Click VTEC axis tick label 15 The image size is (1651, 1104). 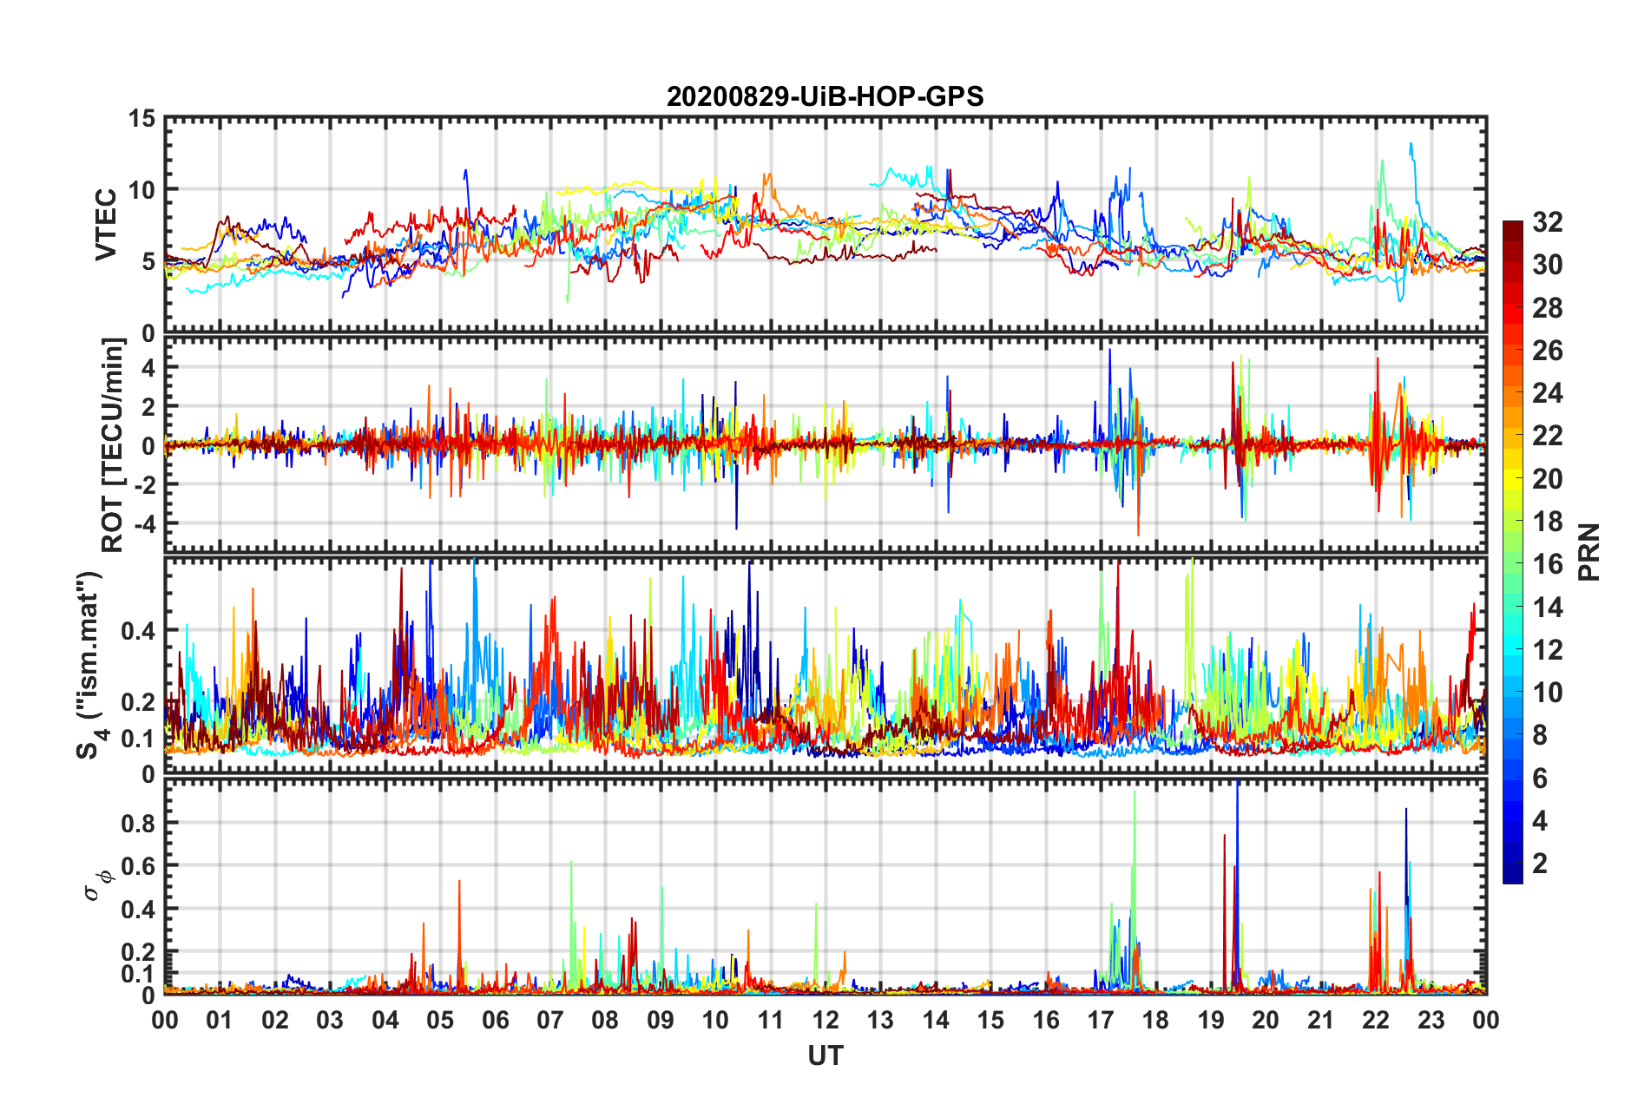(x=142, y=118)
